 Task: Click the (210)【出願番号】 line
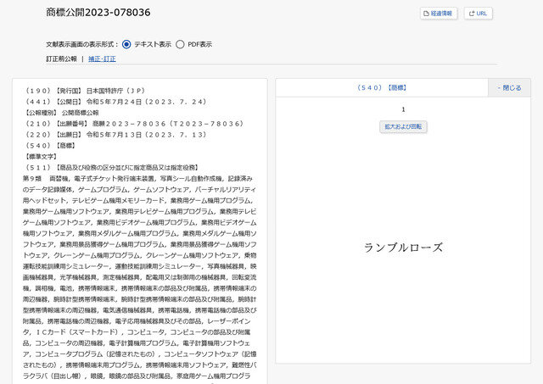pyautogui.click(x=134, y=124)
